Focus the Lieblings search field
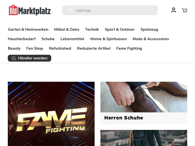Screen dimensions: 195x146 click(110, 10)
